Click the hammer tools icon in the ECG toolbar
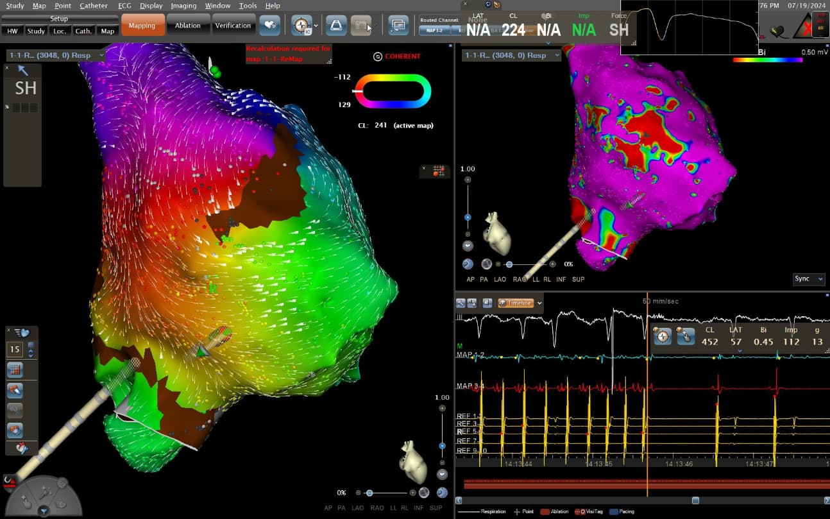This screenshot has height=519, width=830. 461,303
